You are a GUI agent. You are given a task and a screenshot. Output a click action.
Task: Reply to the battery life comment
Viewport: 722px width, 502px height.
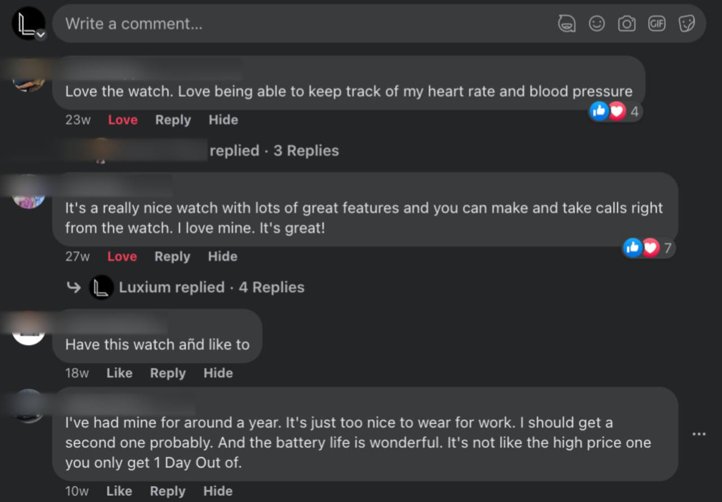click(168, 491)
